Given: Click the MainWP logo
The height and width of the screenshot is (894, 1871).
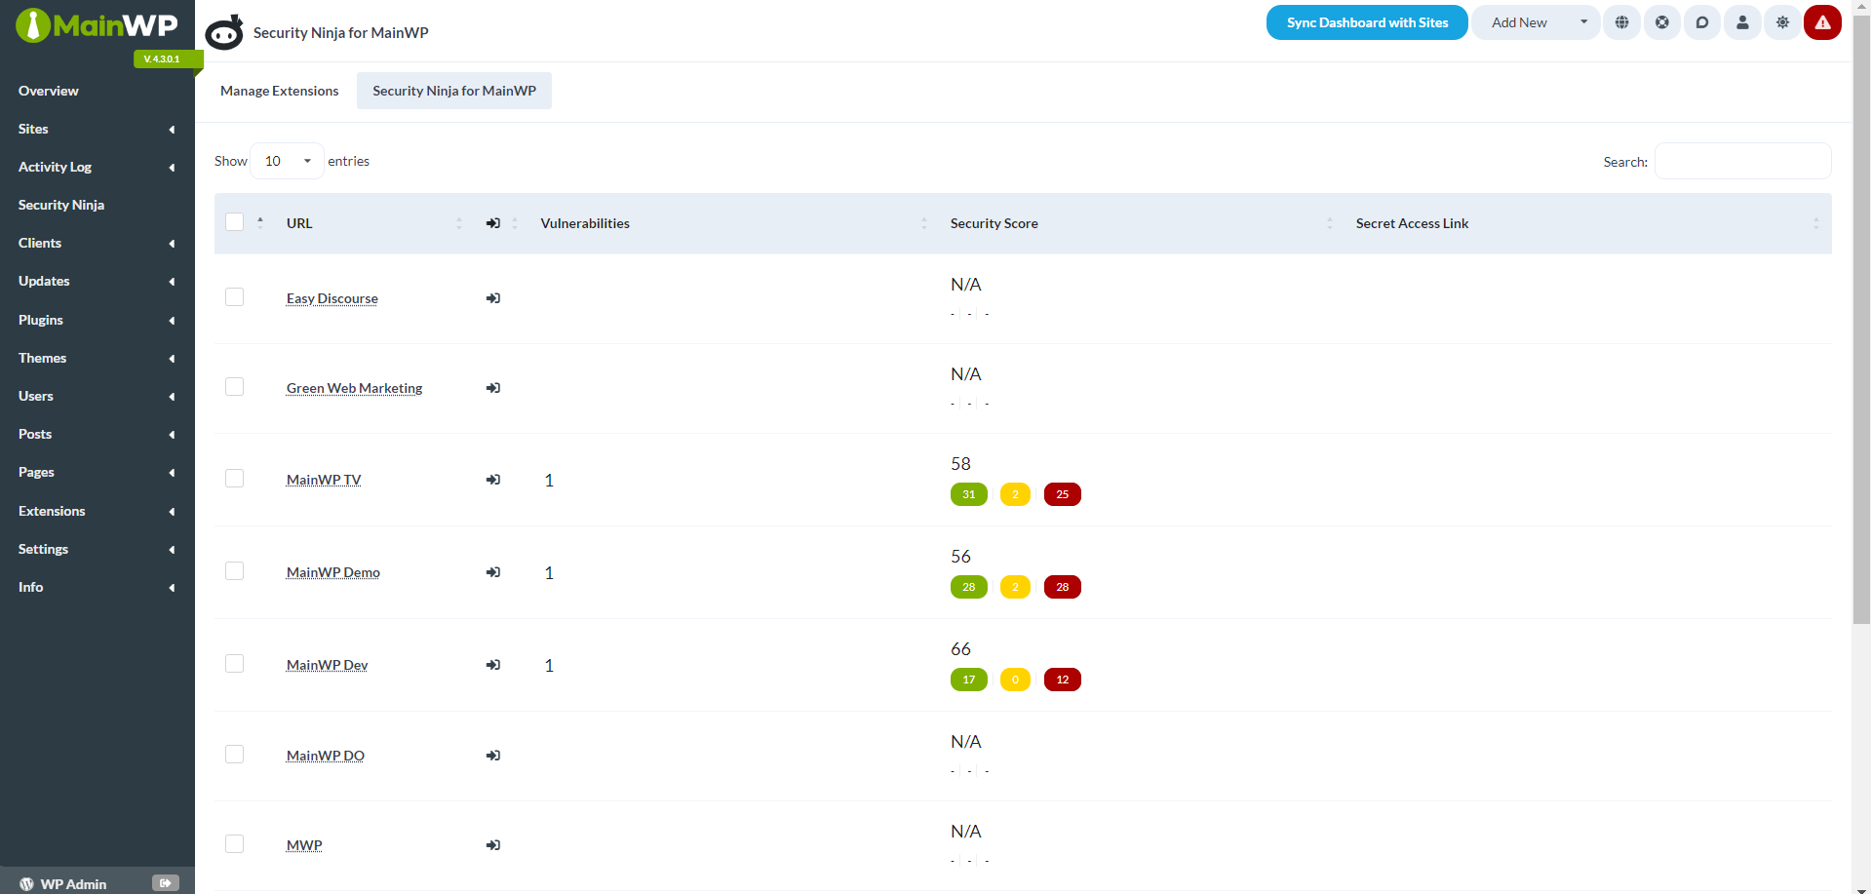Looking at the screenshot, I should tap(97, 25).
